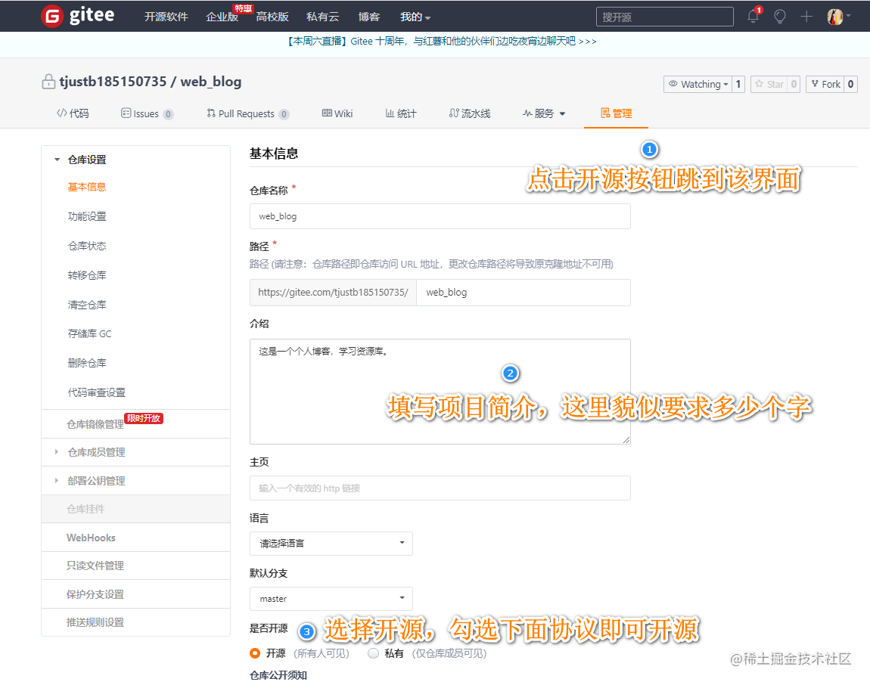Open the Gitee logo home icon
This screenshot has width=870, height=685.
pyautogui.click(x=51, y=16)
